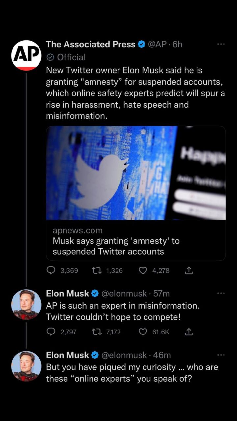This screenshot has height=421, width=237.
Task: Click the @elonmusk handle on 46m tweet
Action: tap(124, 355)
